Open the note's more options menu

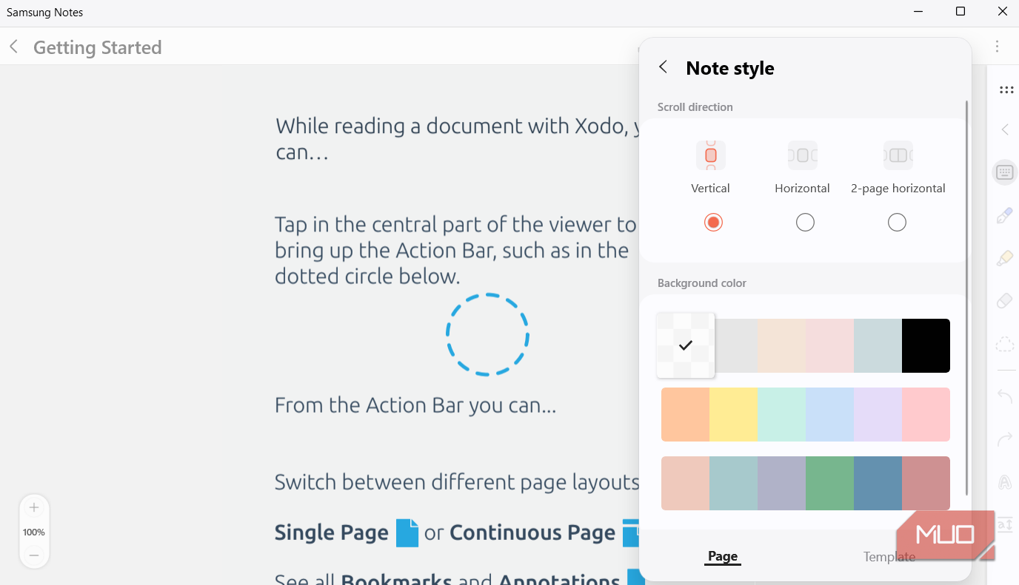coord(998,47)
